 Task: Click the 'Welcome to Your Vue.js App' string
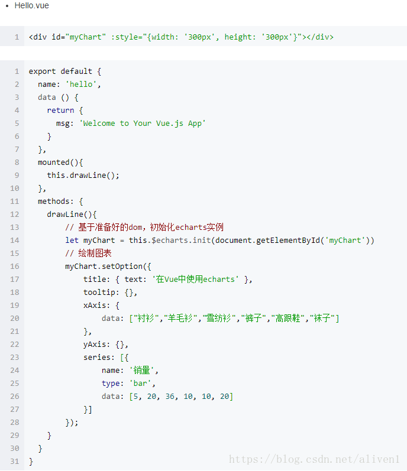point(142,124)
